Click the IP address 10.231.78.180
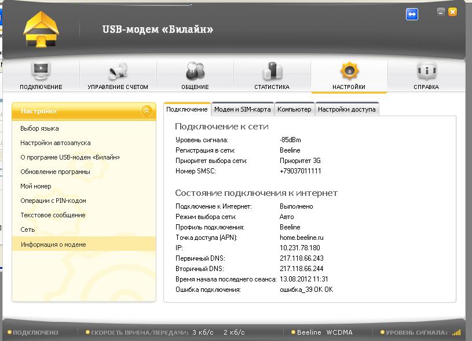 300,248
